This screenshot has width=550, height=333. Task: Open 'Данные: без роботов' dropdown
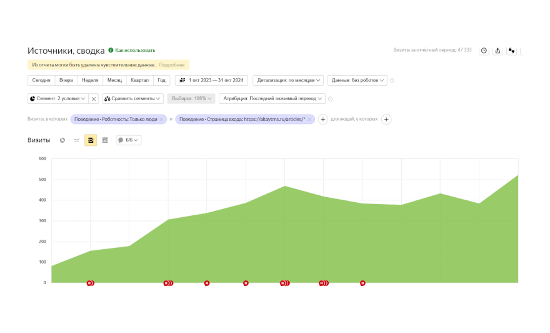point(357,80)
